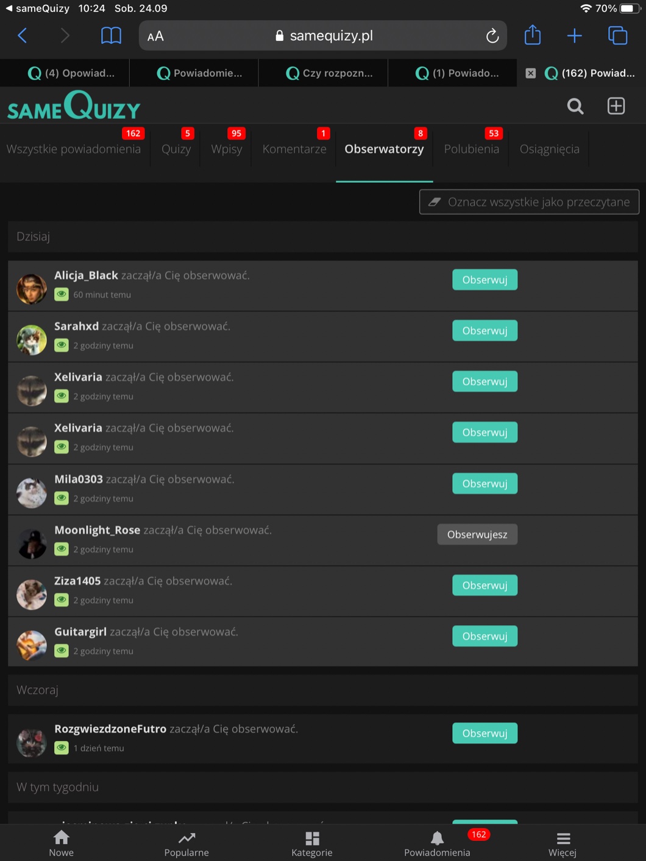Open the site search magnifier icon
This screenshot has width=646, height=861.
coord(575,106)
